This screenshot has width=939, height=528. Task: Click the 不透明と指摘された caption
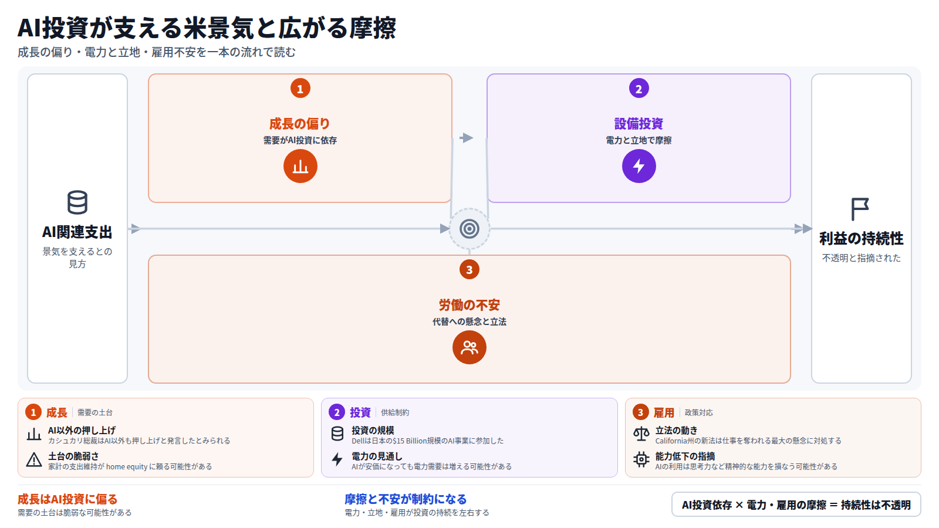click(861, 258)
